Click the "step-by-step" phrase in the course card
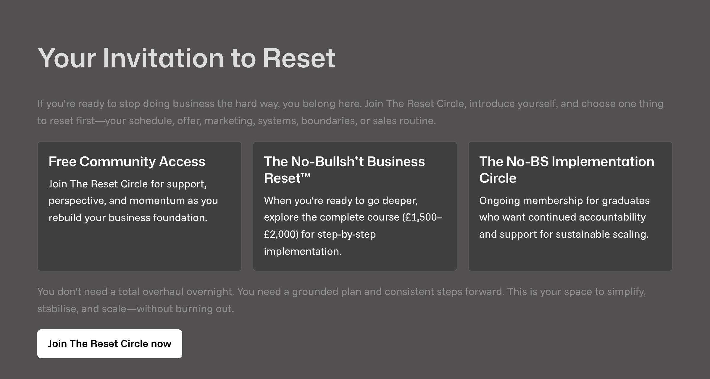Screen dimensions: 710x379 tap(346, 234)
